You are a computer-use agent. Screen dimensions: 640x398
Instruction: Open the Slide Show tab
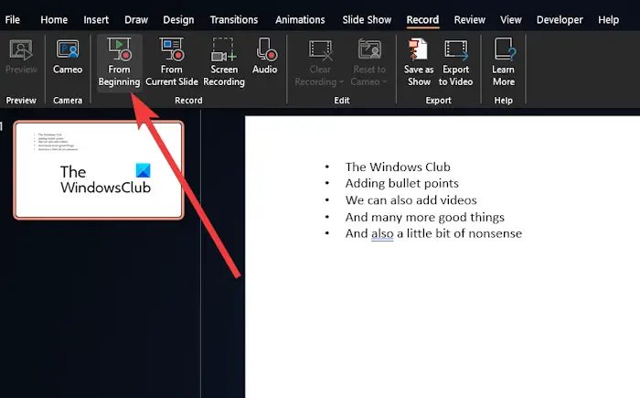pos(367,19)
